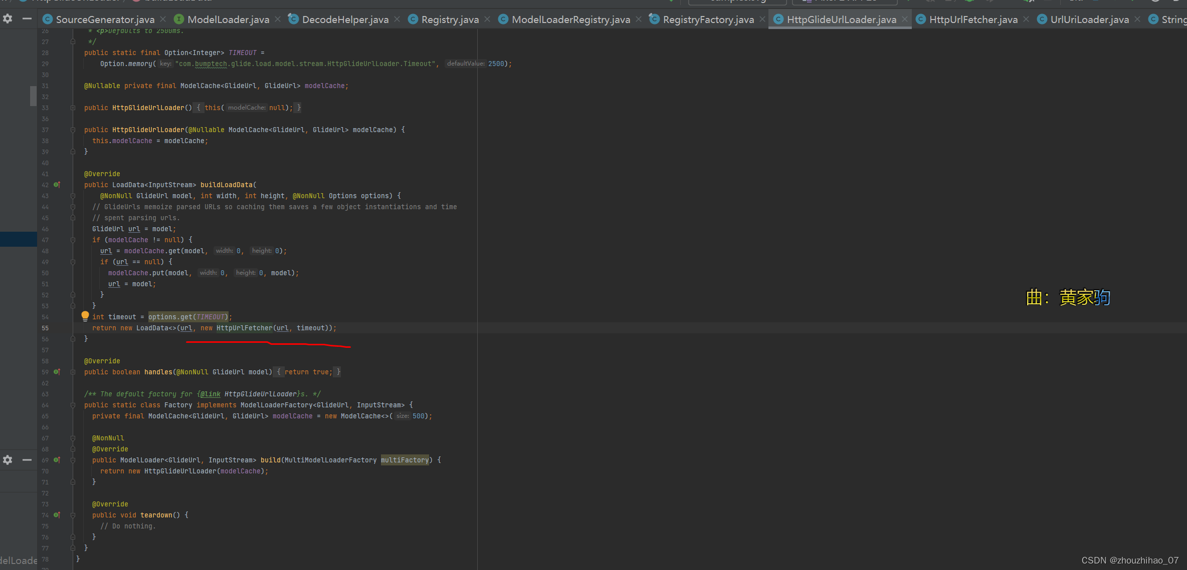Click the highlighted multiFactory parameter
1187x570 pixels.
coord(405,460)
